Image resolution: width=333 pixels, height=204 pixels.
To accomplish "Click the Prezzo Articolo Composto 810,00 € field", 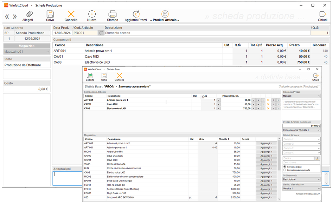I will click(x=301, y=126).
